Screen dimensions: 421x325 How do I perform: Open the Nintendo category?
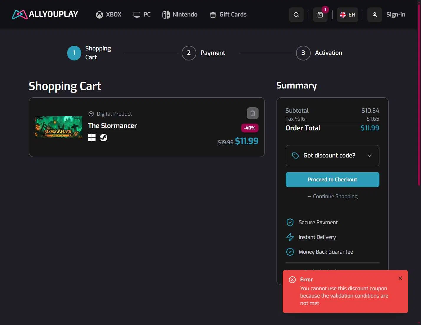coord(180,14)
